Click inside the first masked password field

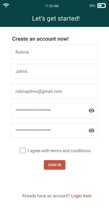(54, 111)
